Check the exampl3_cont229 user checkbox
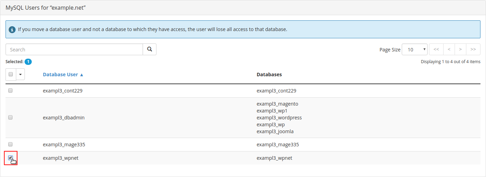This screenshot has width=486, height=177. click(x=10, y=90)
